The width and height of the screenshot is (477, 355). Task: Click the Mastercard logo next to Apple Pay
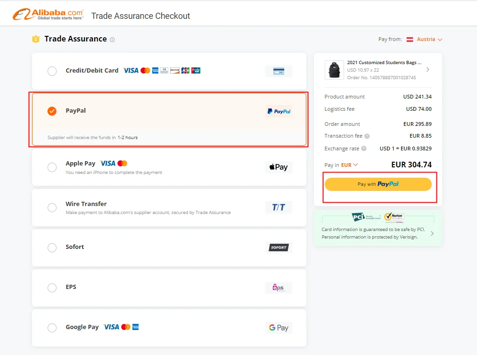point(122,163)
